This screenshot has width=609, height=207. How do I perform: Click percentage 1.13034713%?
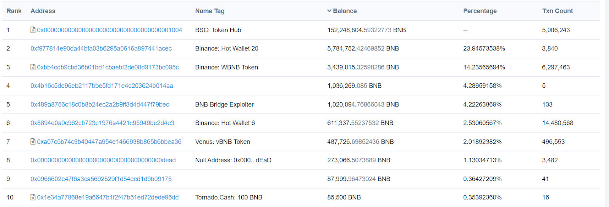482,160
